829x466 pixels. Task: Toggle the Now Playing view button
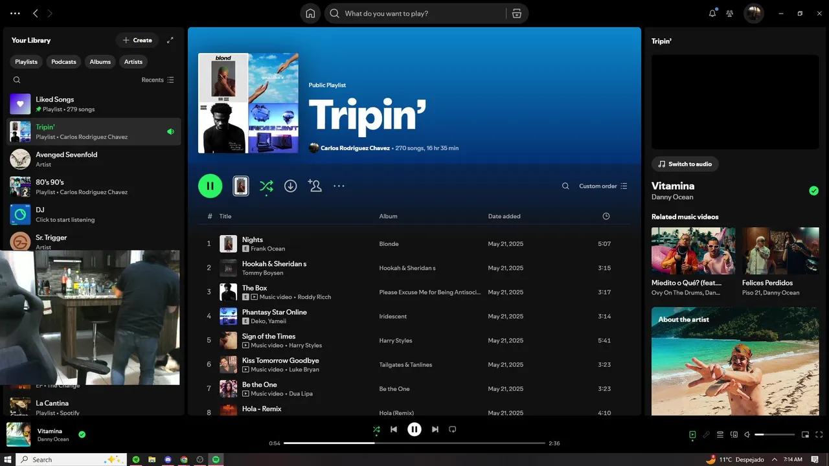pyautogui.click(x=692, y=434)
